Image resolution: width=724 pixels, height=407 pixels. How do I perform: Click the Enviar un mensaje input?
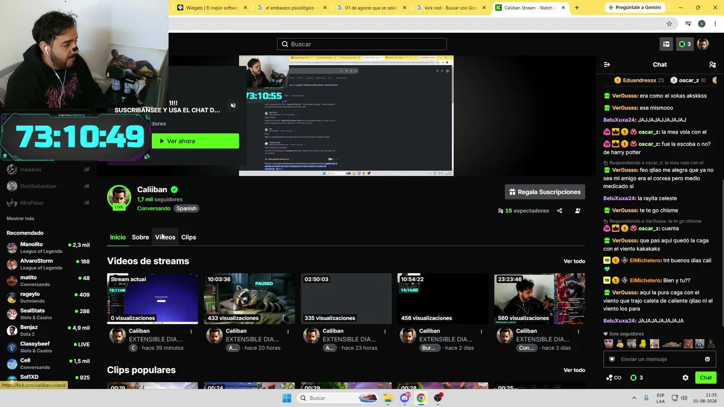point(660,359)
